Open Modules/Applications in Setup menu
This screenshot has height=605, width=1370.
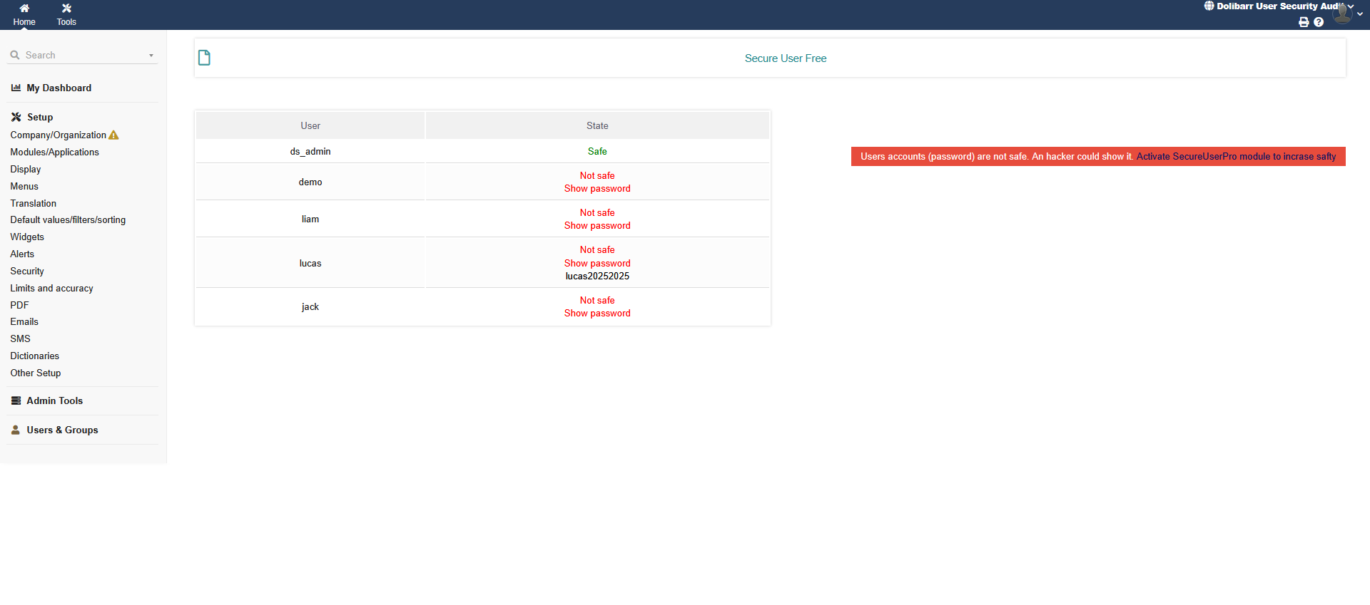(x=54, y=152)
